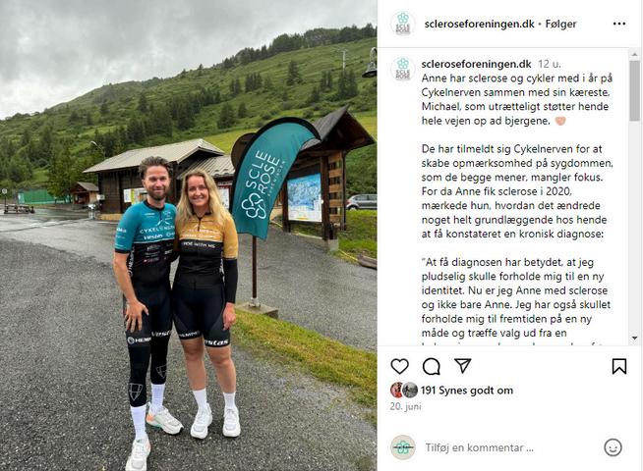Click scleroseforeningen.dk header profile avatar

(x=403, y=24)
